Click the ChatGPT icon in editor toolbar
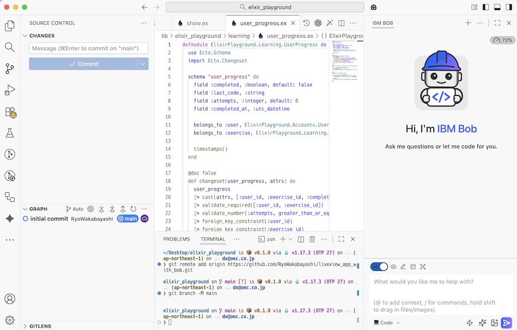The image size is (517, 330). [x=318, y=23]
